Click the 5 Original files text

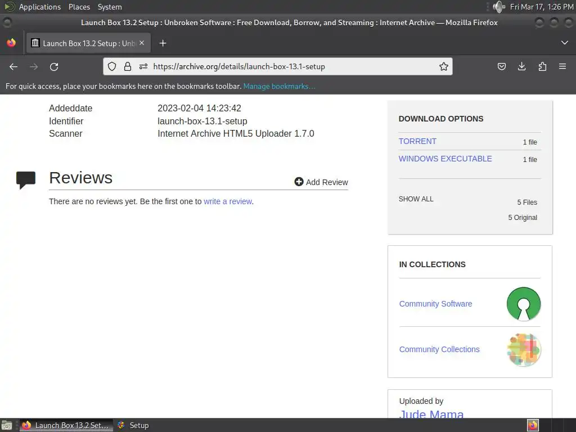tap(523, 218)
